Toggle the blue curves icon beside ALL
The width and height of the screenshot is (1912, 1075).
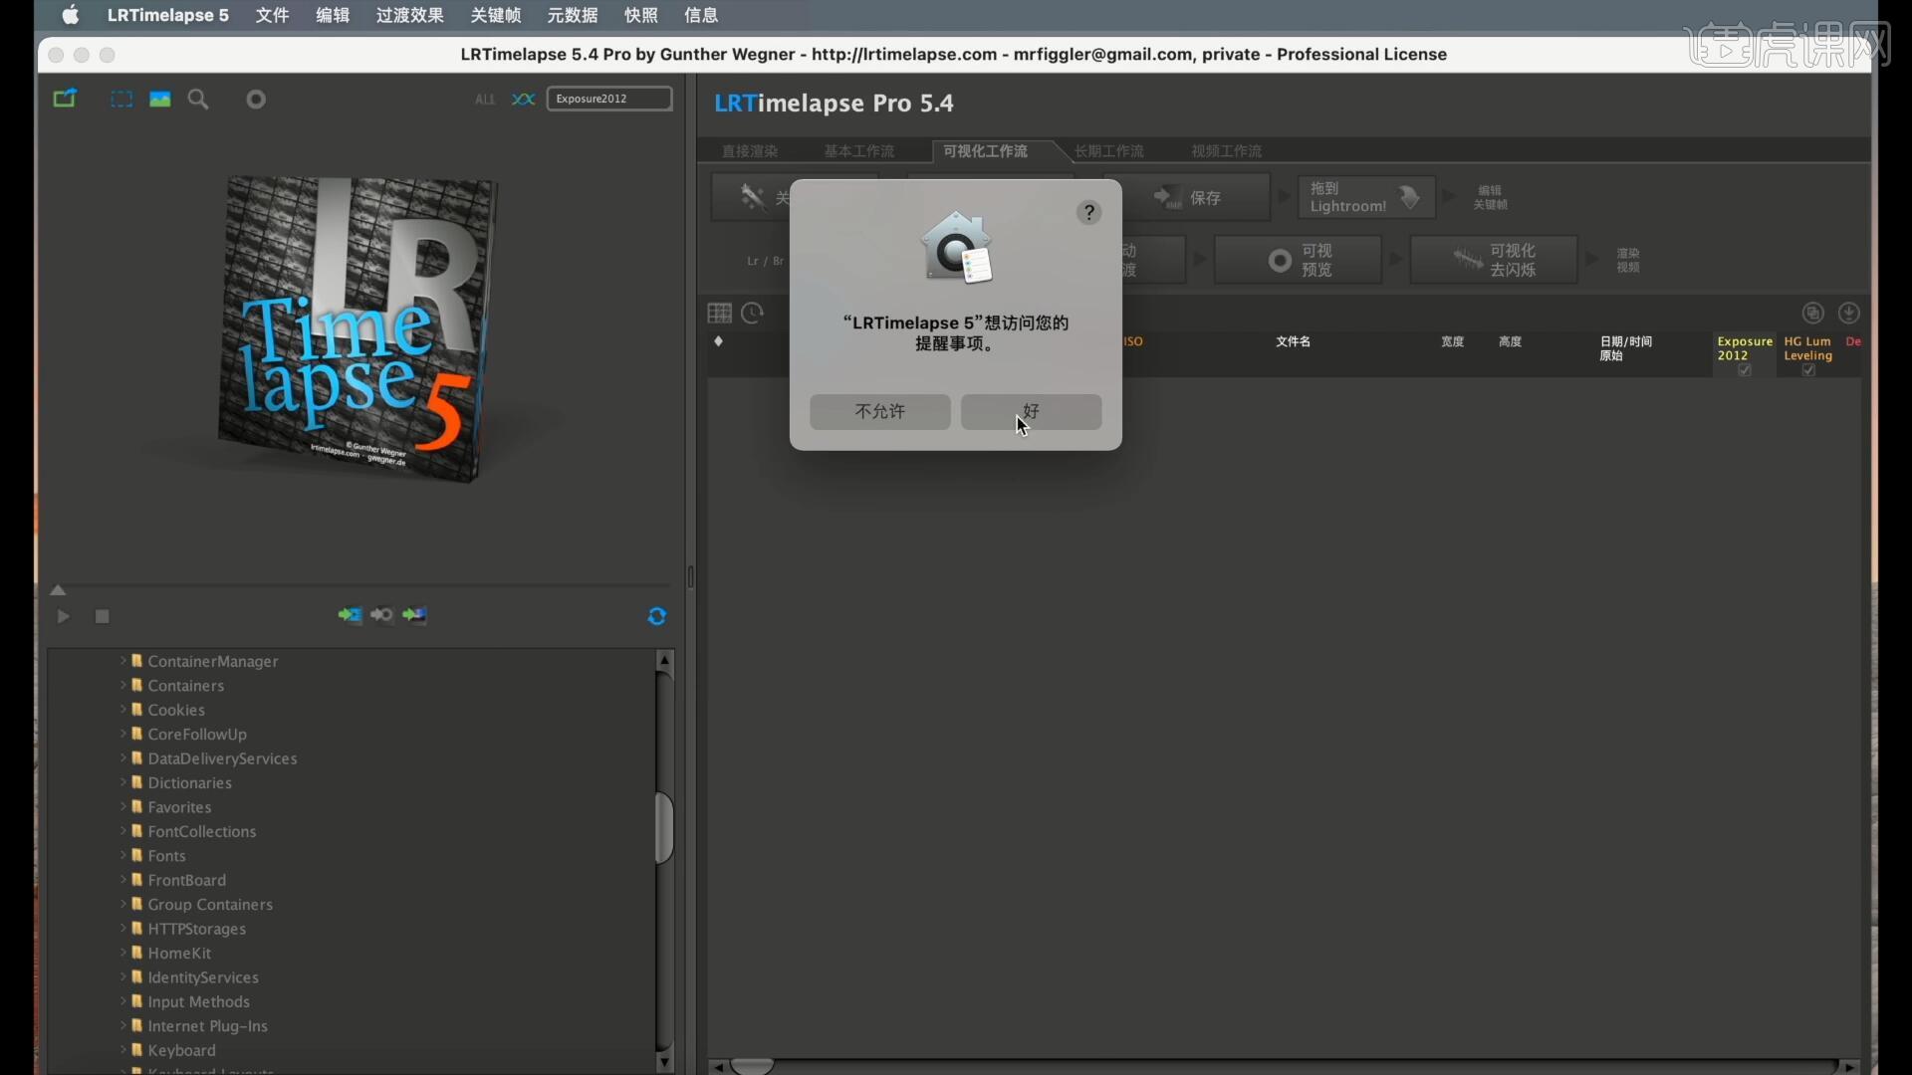click(x=523, y=99)
